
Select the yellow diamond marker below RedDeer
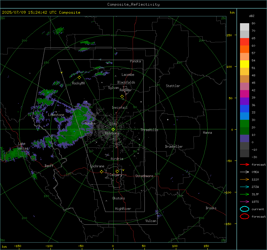coord(122,97)
